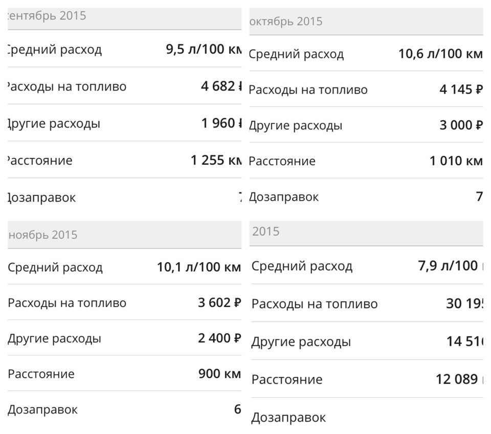Select November distance 900 км row
491x434 pixels.
point(124,373)
